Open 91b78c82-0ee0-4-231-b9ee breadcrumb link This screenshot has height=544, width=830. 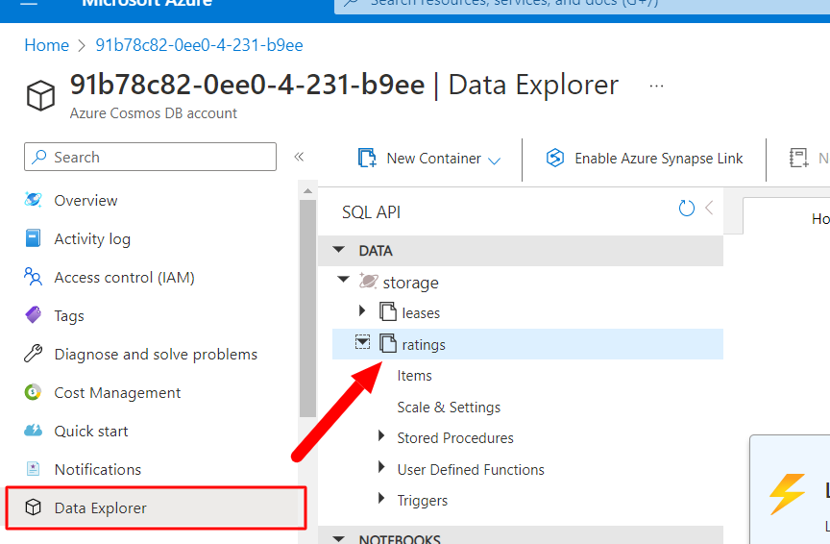(199, 45)
